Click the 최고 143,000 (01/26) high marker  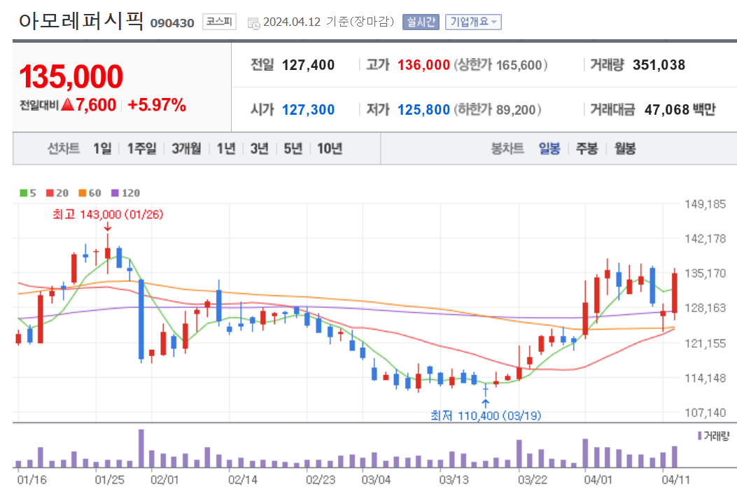(x=108, y=214)
